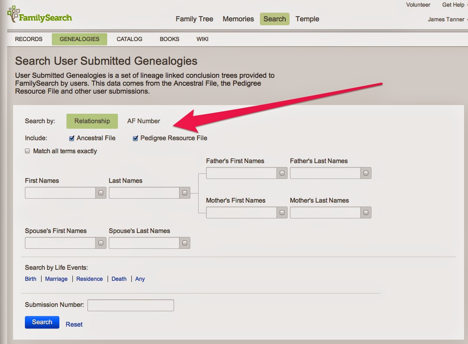Viewport: 468px width, 344px height.
Task: Focus the First Names input field
Action: pyautogui.click(x=60, y=193)
